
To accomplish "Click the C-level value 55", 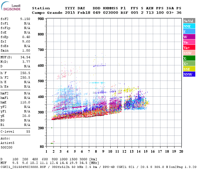I will [28, 132].
